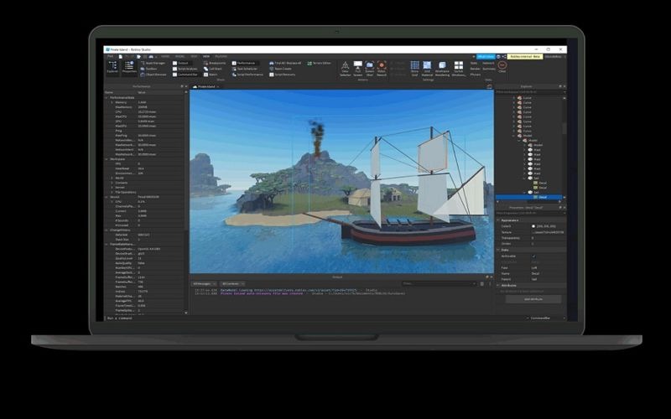Click the Add Attribute button
671x419 pixels.
pos(533,299)
